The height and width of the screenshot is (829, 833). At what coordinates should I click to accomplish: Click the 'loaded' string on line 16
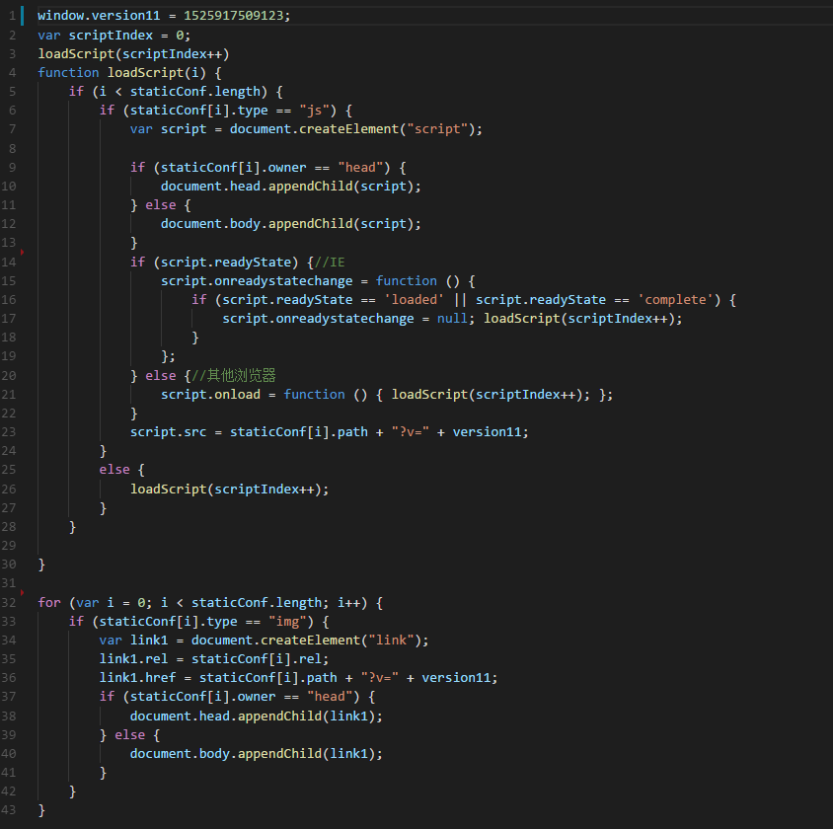coord(414,299)
